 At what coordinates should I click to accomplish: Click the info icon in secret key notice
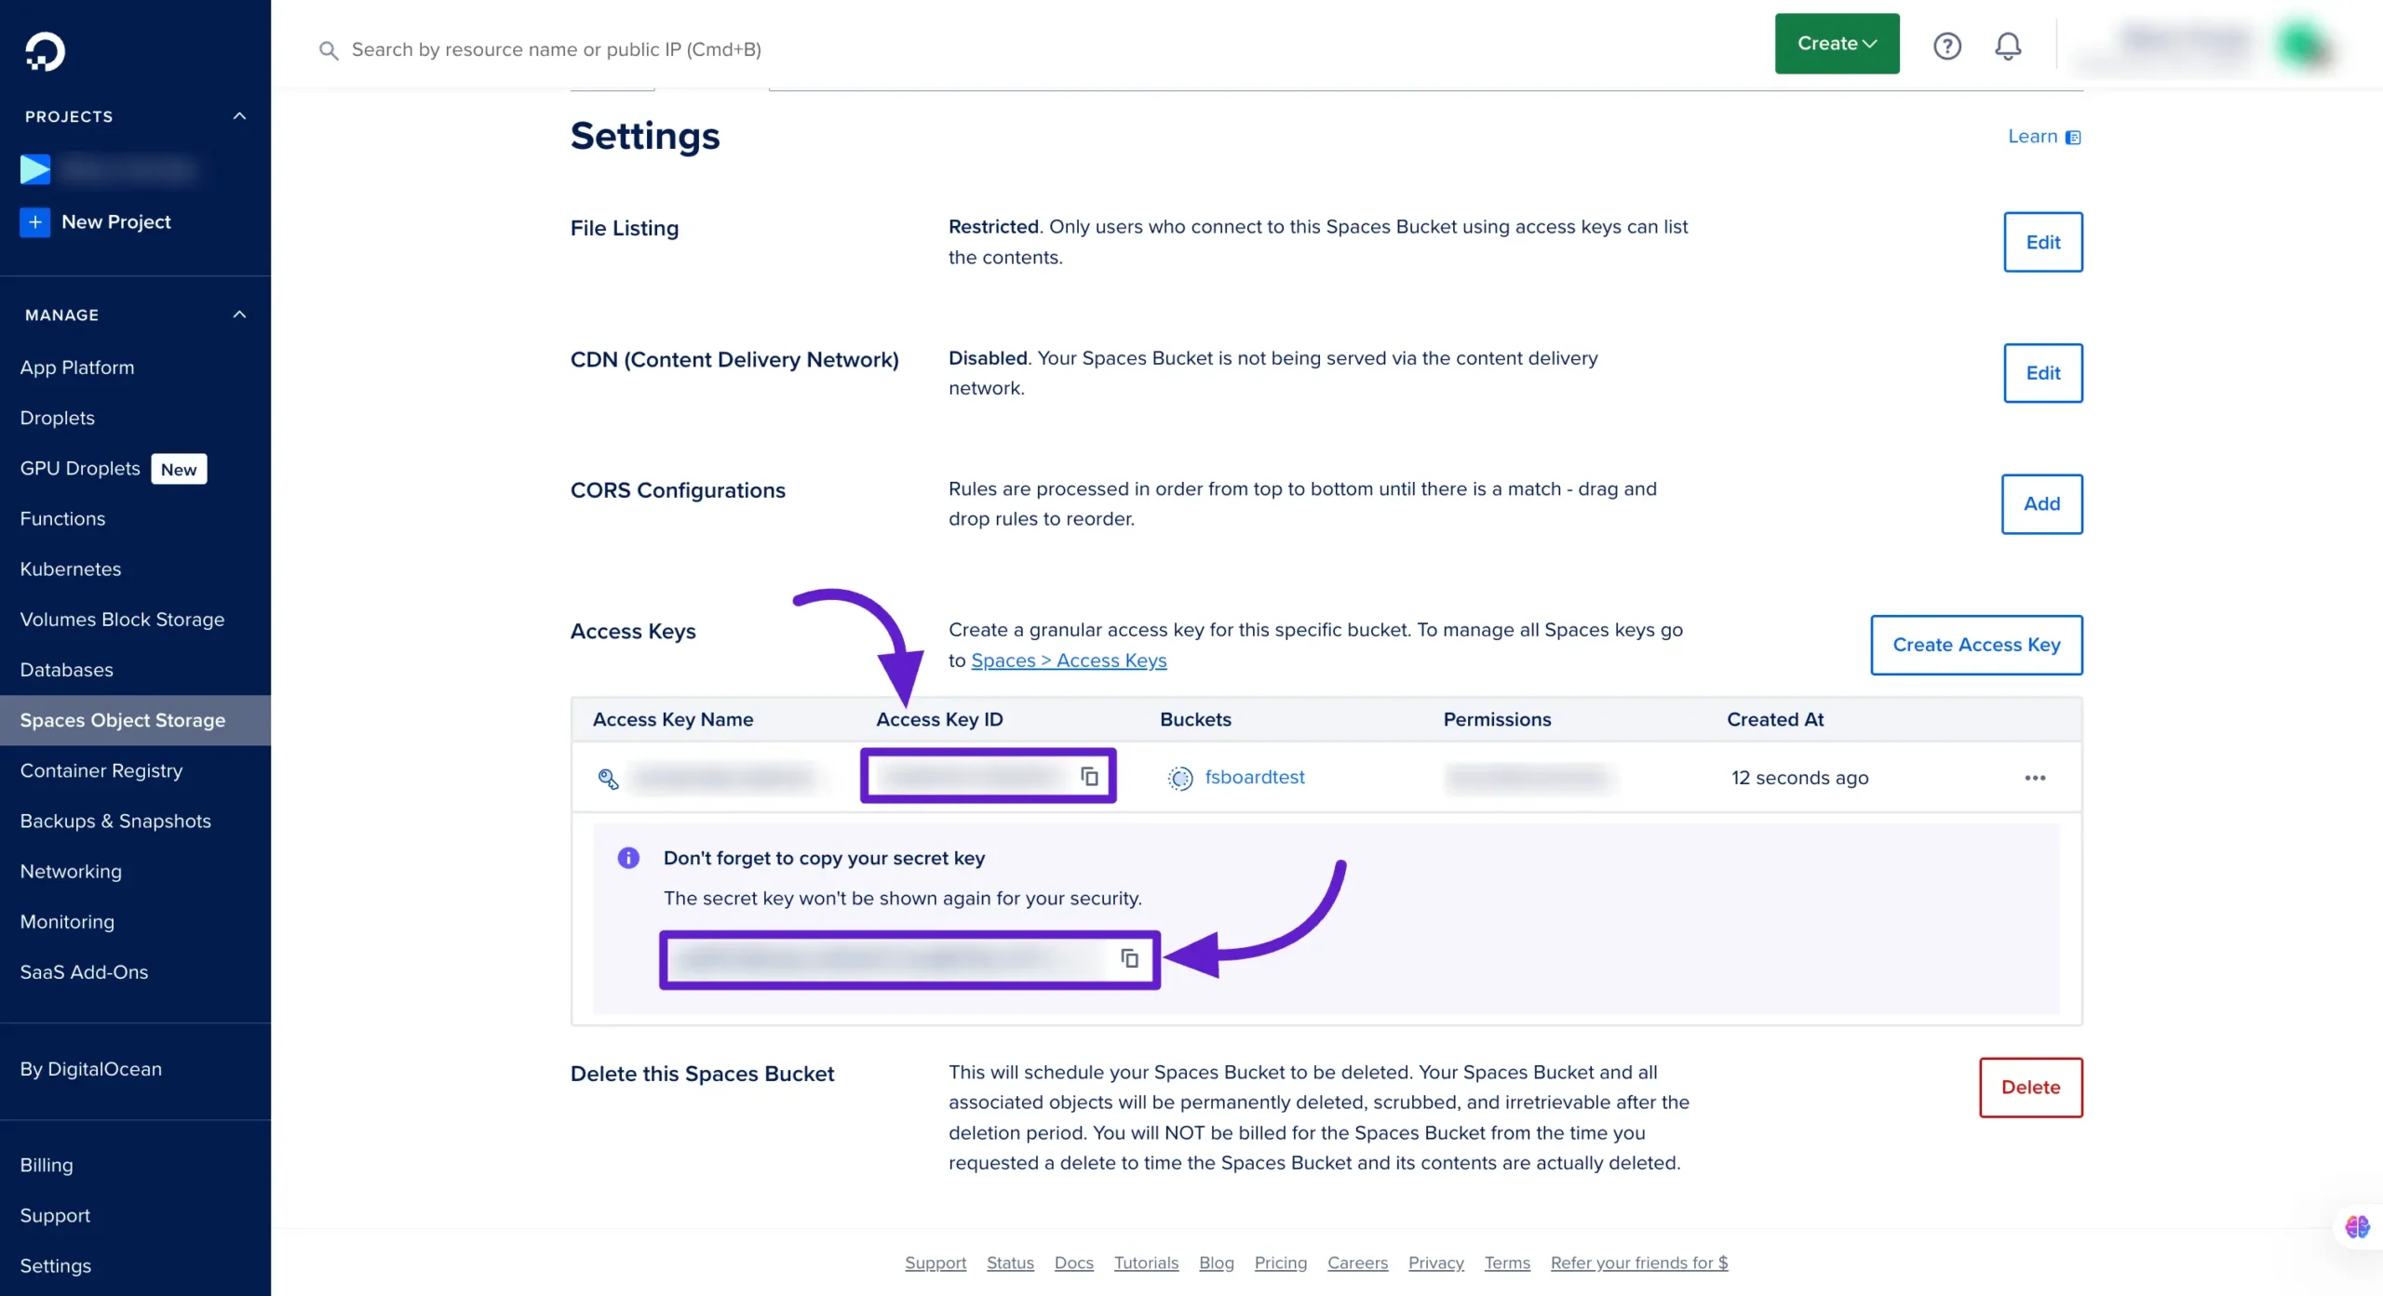point(628,858)
